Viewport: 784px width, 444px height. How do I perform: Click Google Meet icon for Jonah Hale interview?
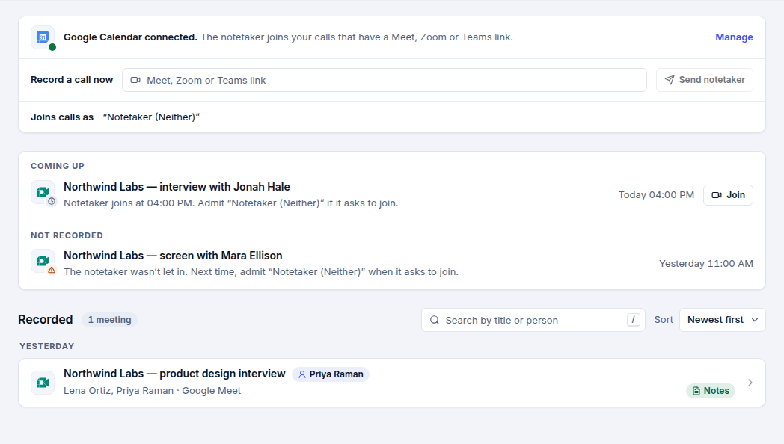pyautogui.click(x=43, y=192)
